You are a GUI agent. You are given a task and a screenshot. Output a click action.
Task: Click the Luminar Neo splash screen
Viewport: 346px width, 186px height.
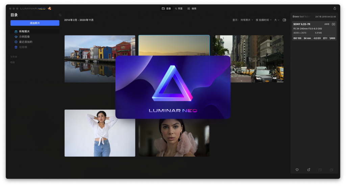coord(173,87)
